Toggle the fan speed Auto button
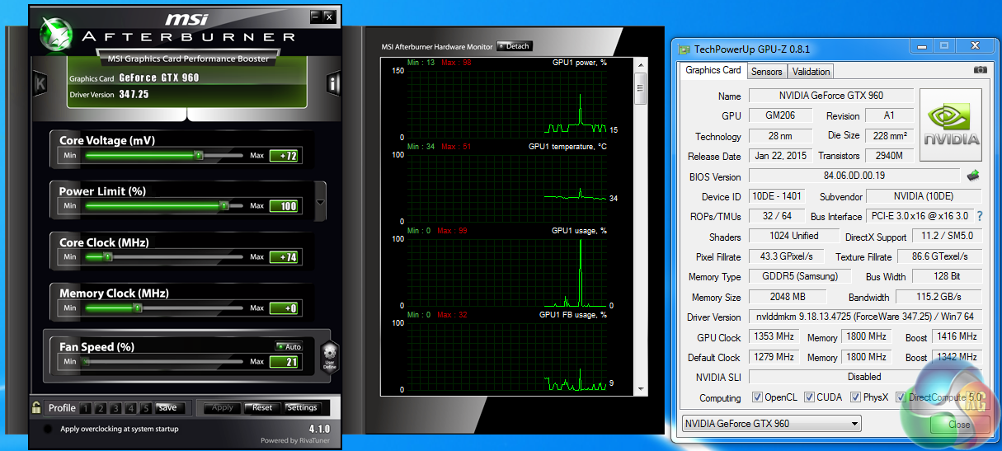1002x451 pixels. click(x=289, y=346)
